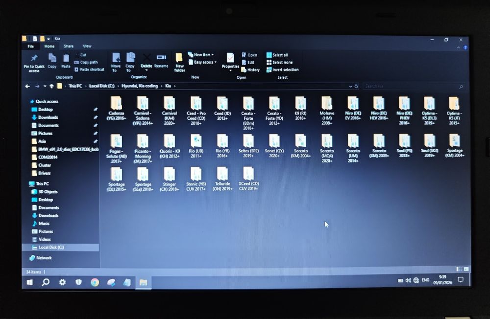Click Edit in the Open group

point(248,63)
